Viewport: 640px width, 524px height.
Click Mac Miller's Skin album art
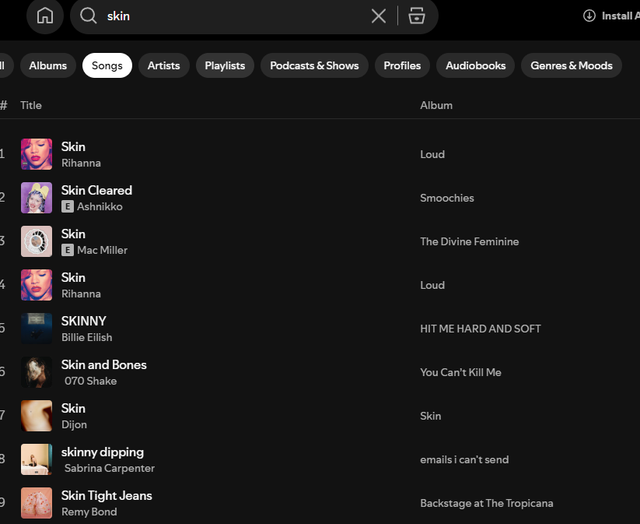37,241
